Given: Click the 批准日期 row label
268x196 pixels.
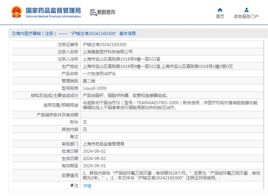Looking at the screenshot, I should [x=70, y=151].
